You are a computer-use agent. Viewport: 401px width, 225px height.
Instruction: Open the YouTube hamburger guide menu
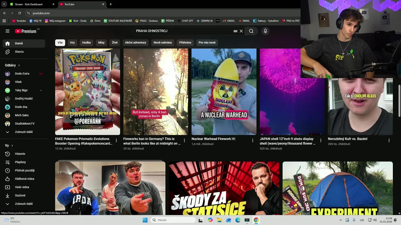click(x=8, y=31)
